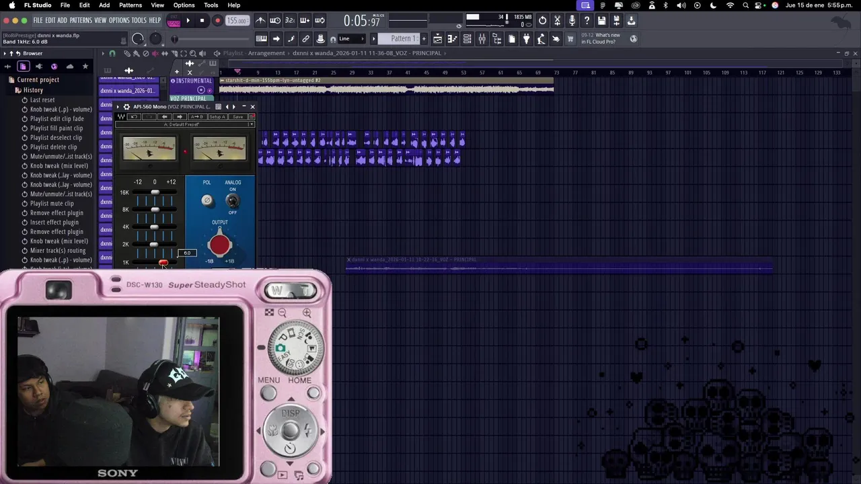
Task: Toggle loop recording icon
Action: pos(320,21)
